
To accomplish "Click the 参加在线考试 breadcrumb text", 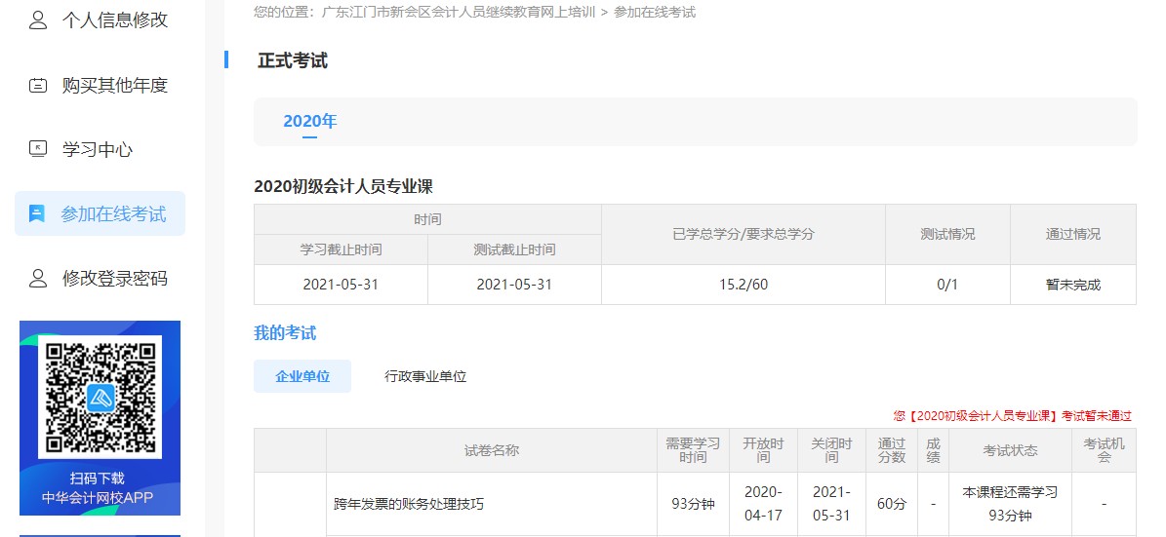I will [655, 13].
